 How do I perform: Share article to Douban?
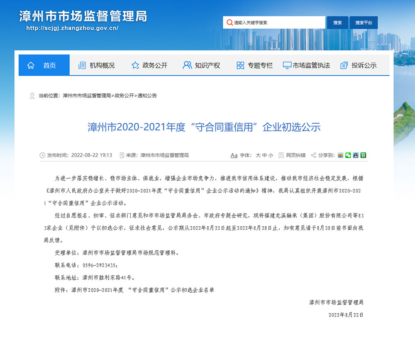(363, 155)
